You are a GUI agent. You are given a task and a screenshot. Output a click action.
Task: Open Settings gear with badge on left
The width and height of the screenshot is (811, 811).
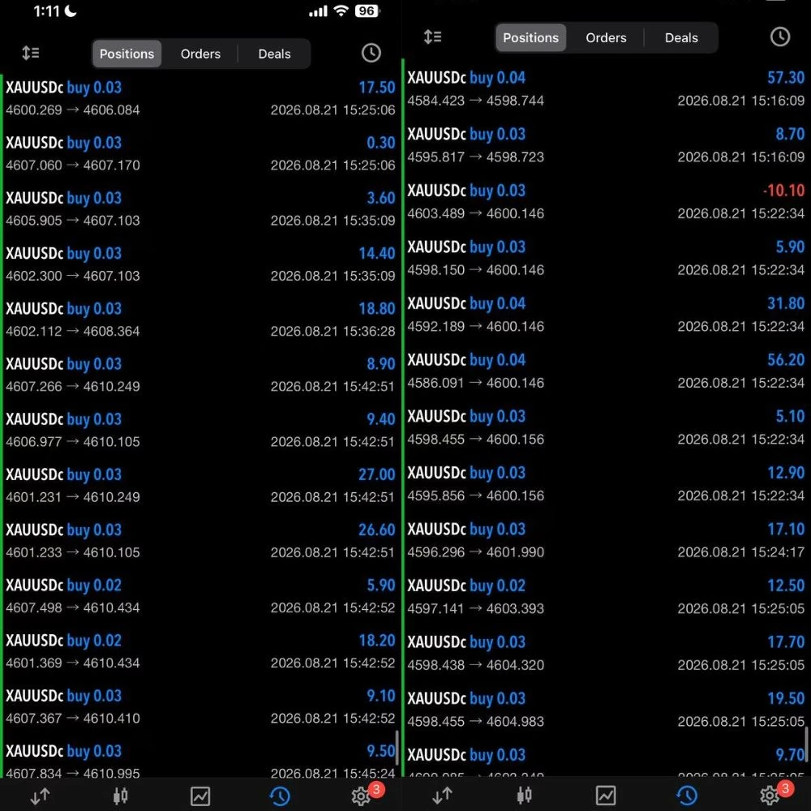pos(362,795)
